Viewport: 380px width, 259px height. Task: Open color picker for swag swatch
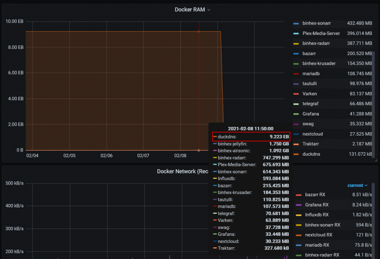point(296,124)
